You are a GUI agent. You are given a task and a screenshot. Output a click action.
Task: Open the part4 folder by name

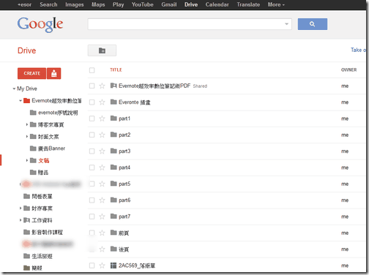(x=124, y=167)
